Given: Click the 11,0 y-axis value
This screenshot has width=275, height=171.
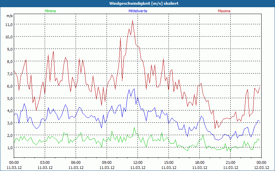Looking at the screenshot, I should pos(9,24).
